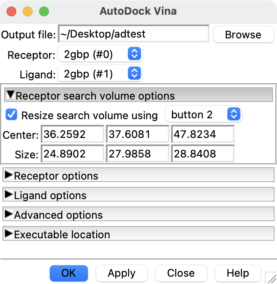Expand the Executable location section
This screenshot has width=277, height=284.
click(9, 234)
